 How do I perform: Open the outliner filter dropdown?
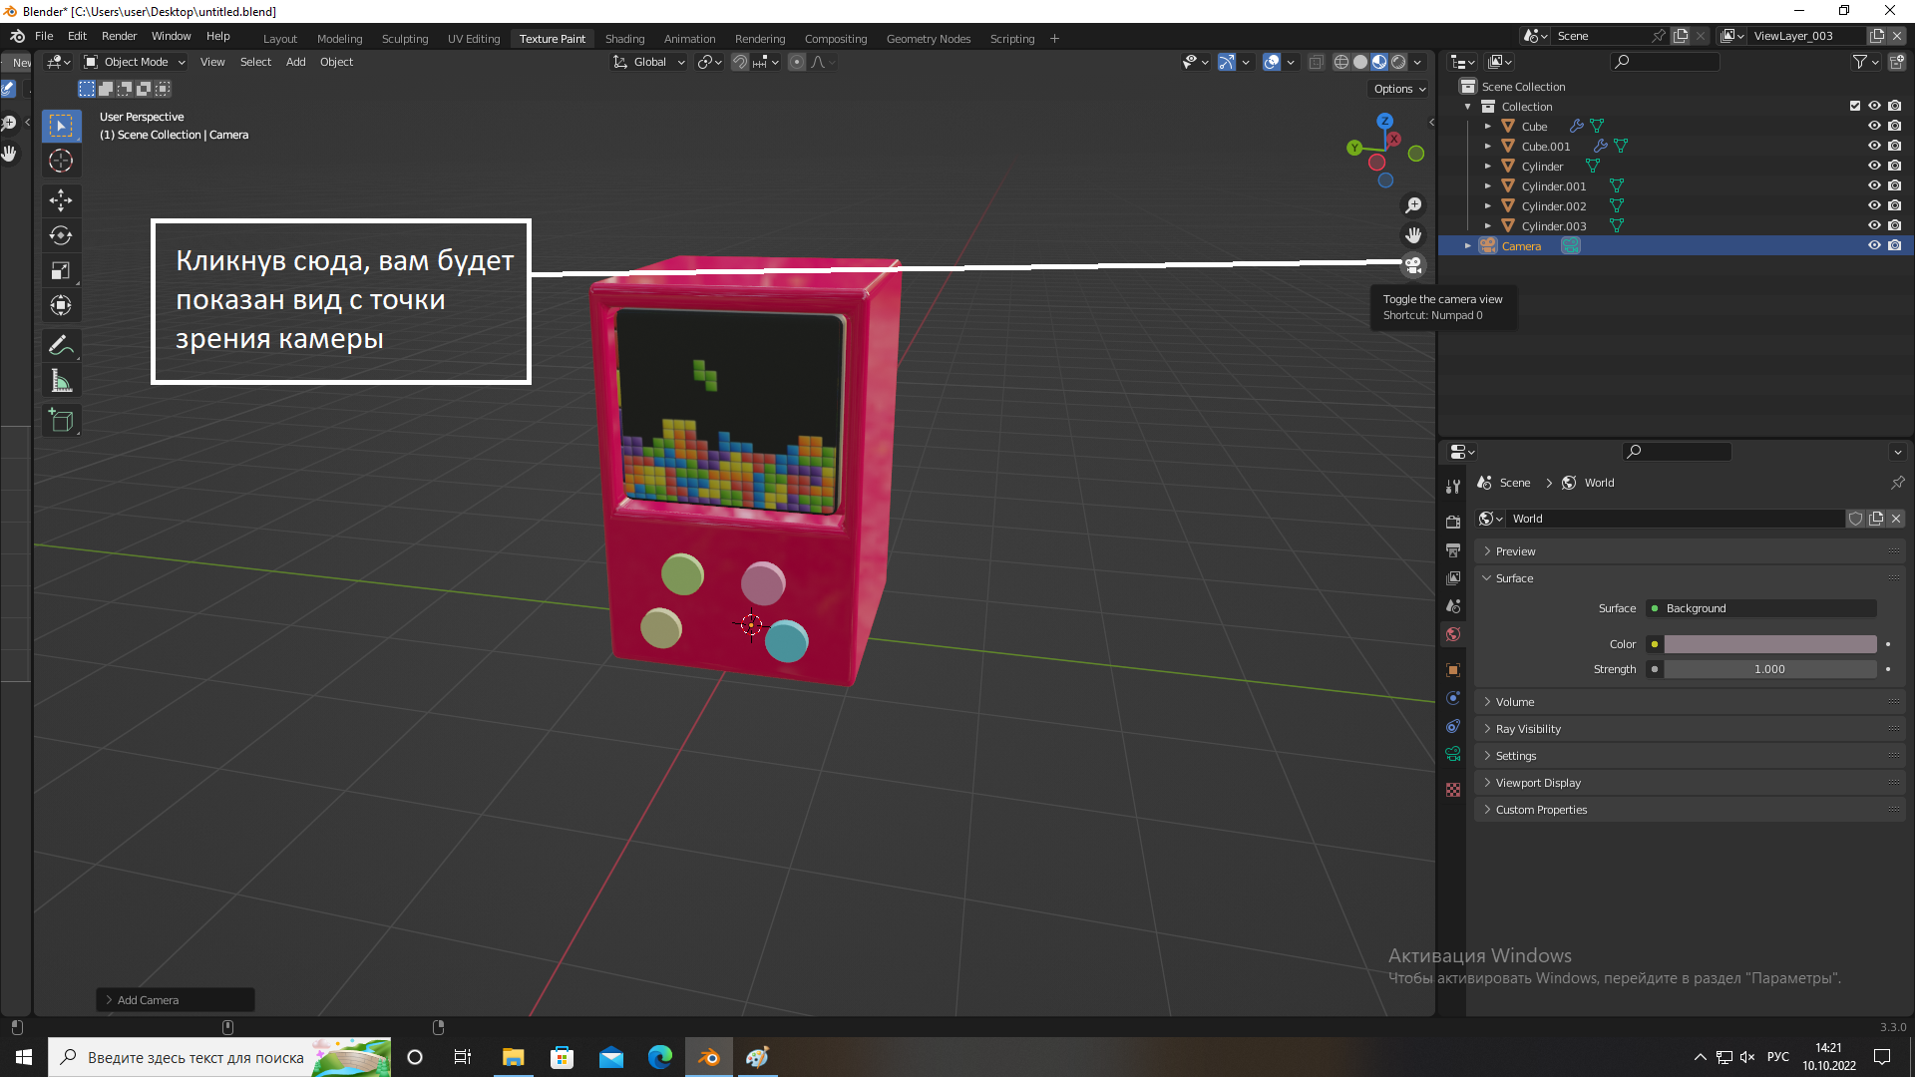1864,62
